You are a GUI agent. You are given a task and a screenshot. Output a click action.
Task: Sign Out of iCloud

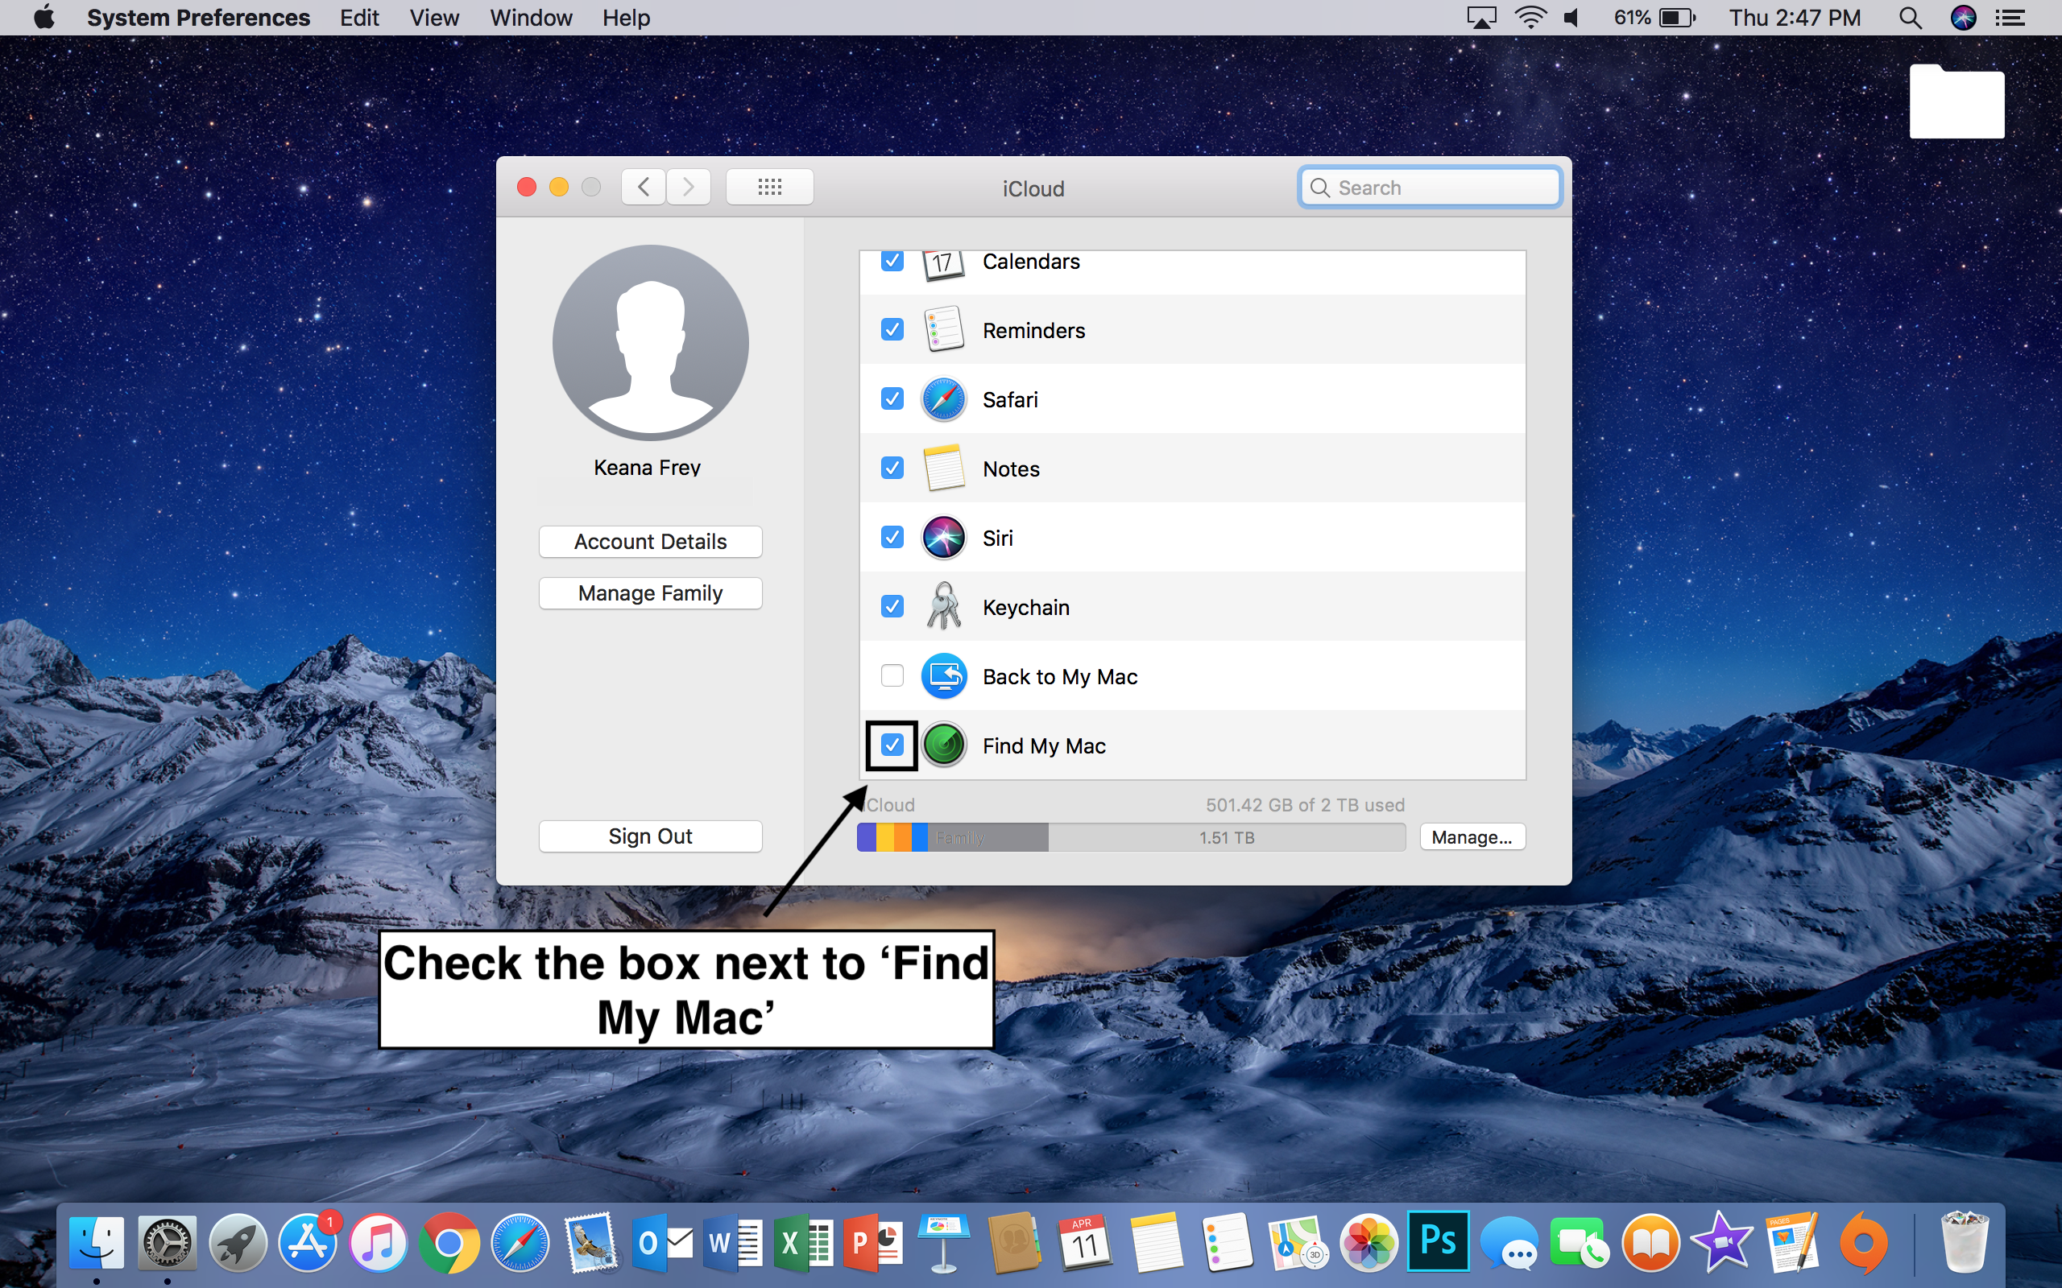coord(650,836)
